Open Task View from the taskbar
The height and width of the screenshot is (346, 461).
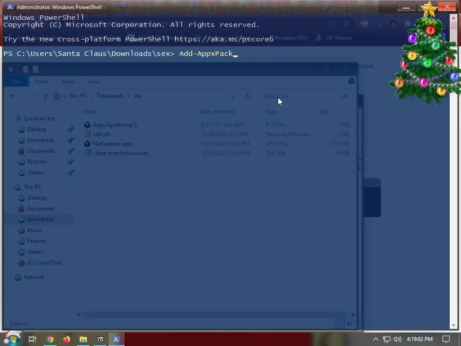click(x=32, y=339)
